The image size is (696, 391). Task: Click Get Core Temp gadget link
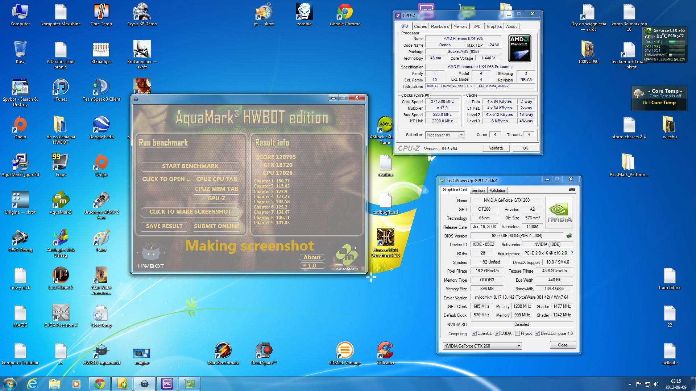tap(659, 103)
